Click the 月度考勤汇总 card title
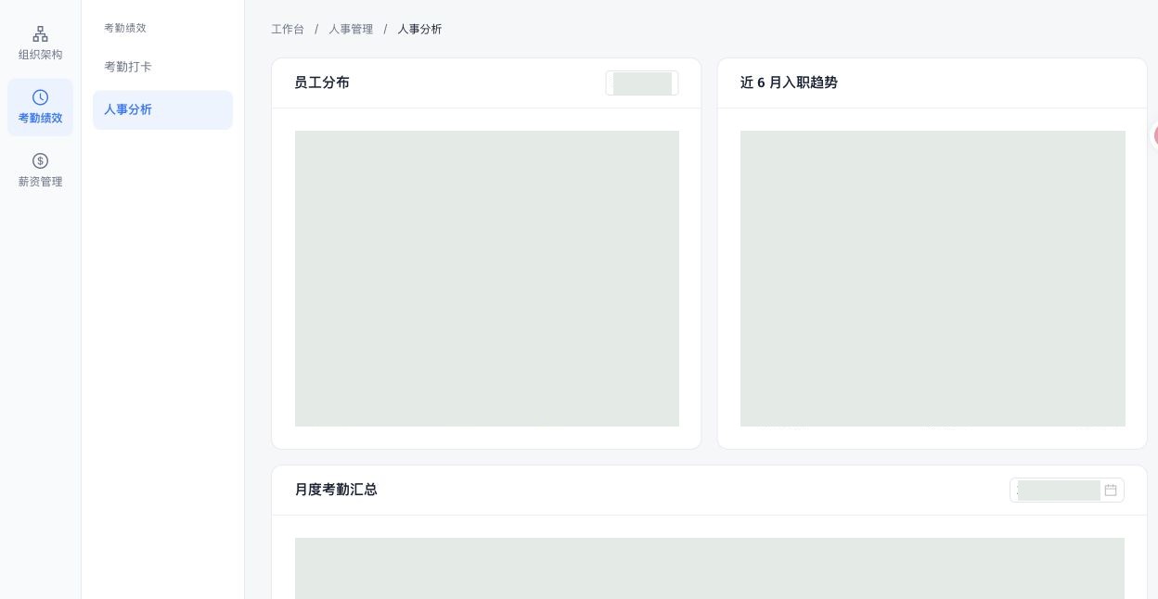Screen dimensions: 1158x599 point(336,490)
